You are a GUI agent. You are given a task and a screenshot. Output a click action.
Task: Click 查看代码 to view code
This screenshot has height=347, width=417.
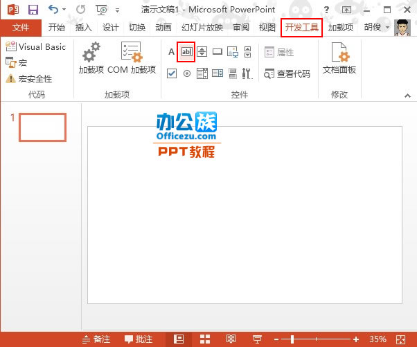click(x=287, y=73)
